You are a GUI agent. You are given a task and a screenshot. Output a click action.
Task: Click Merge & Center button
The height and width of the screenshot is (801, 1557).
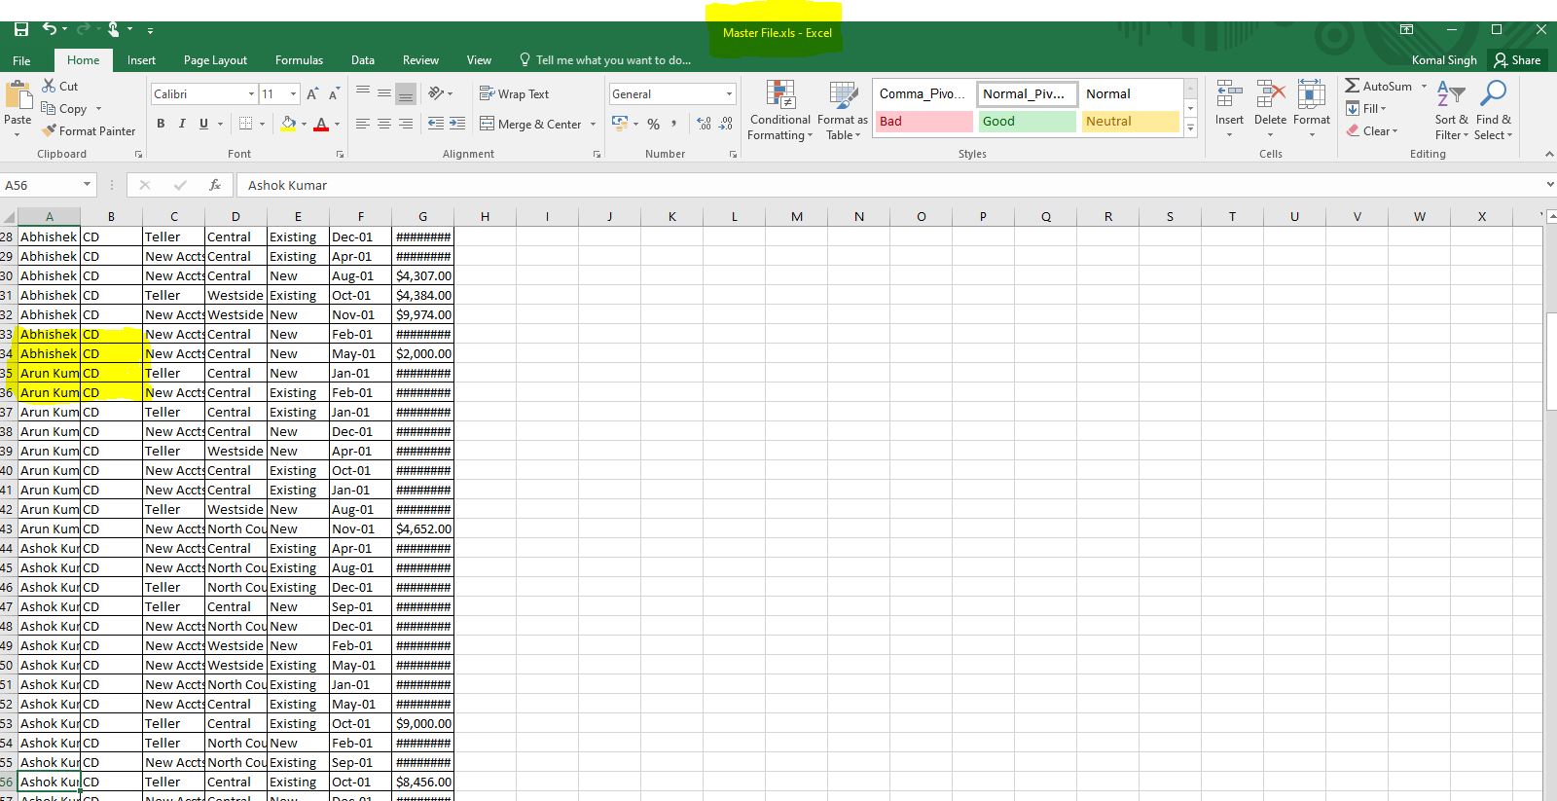530,124
